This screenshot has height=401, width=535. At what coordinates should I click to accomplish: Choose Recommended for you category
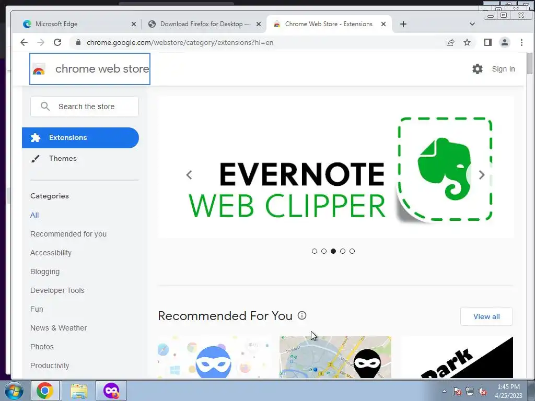coord(68,234)
